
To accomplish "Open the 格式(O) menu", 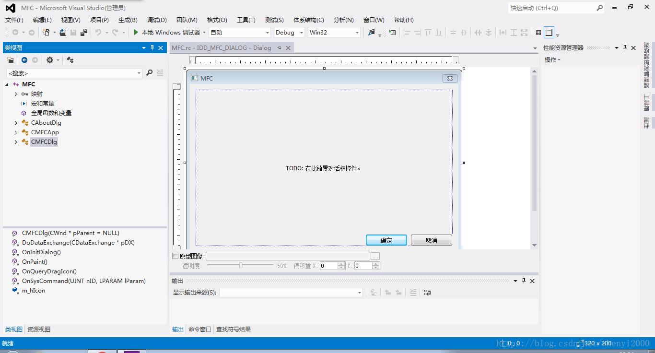I will click(217, 20).
